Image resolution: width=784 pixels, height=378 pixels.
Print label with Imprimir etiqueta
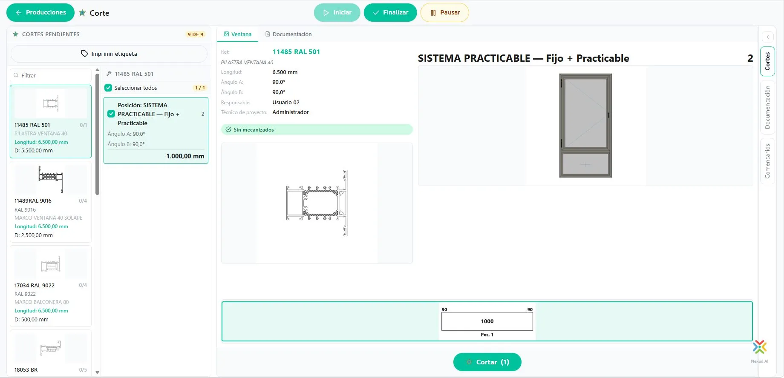[109, 54]
